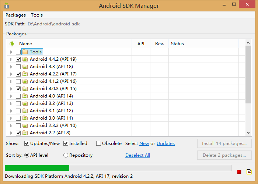The height and width of the screenshot is (184, 258).
Task: Click the Deselect All link
Action: (137, 155)
